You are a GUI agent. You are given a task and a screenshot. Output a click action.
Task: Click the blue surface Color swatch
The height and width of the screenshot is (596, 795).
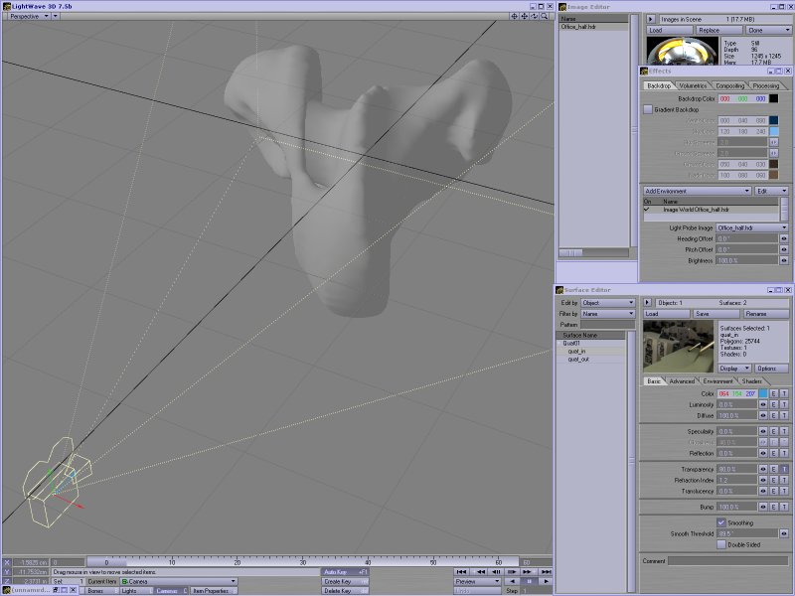click(x=763, y=394)
